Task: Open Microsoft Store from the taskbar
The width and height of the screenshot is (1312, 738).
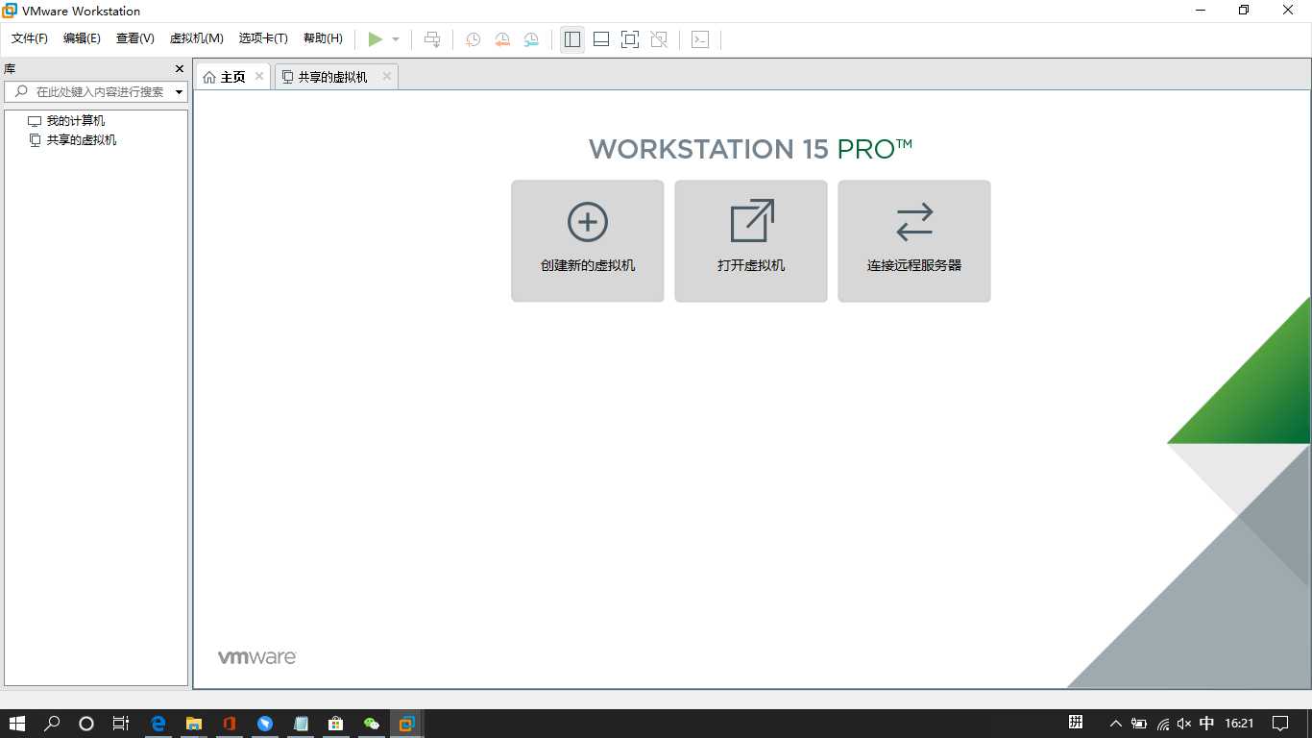Action: point(335,724)
